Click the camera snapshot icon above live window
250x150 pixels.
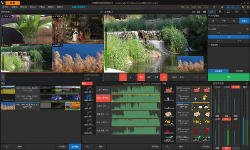(198, 12)
